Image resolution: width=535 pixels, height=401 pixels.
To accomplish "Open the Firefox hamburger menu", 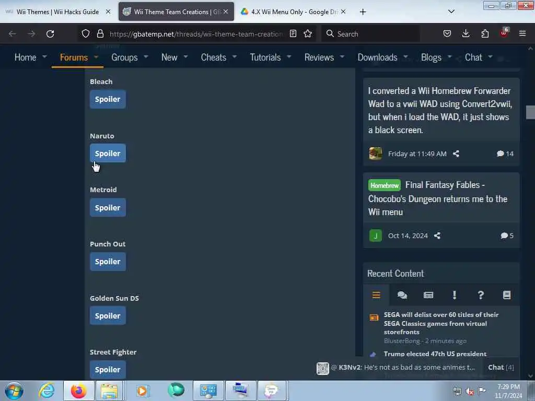I will [x=522, y=33].
